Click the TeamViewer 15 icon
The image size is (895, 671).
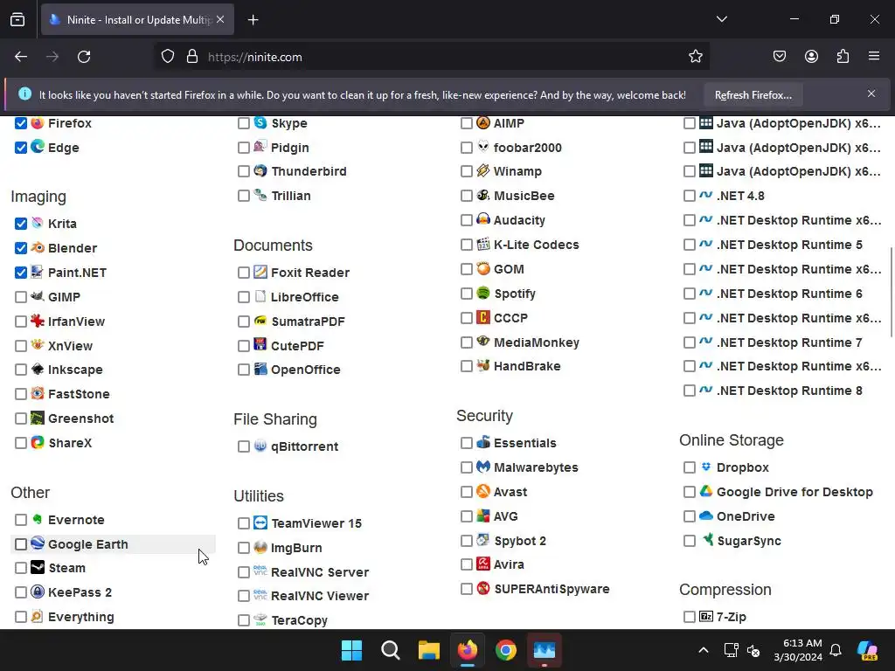click(260, 522)
